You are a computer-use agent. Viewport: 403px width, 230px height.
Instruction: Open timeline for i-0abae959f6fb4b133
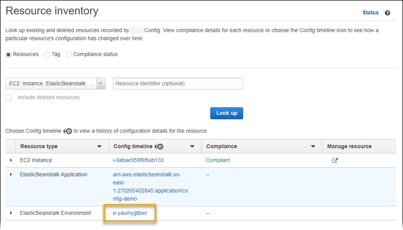(138, 160)
